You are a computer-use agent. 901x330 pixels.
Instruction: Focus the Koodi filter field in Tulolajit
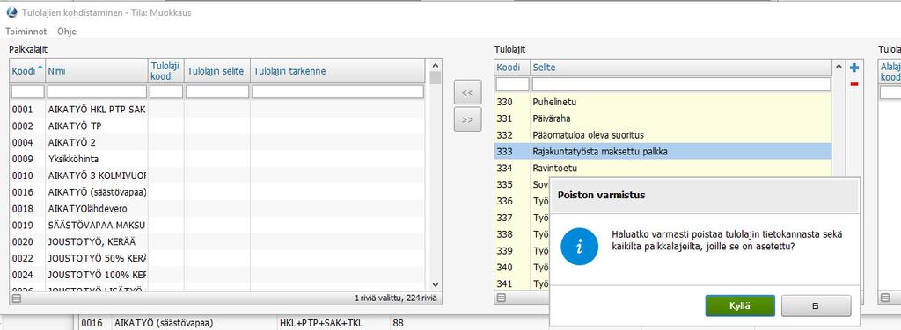512,84
